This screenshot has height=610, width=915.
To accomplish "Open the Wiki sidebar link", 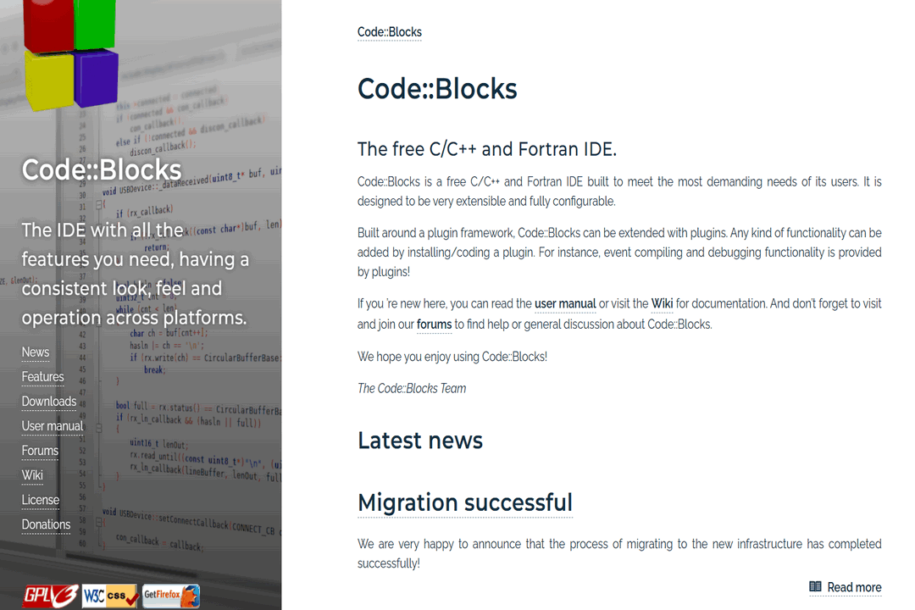I will coord(32,474).
